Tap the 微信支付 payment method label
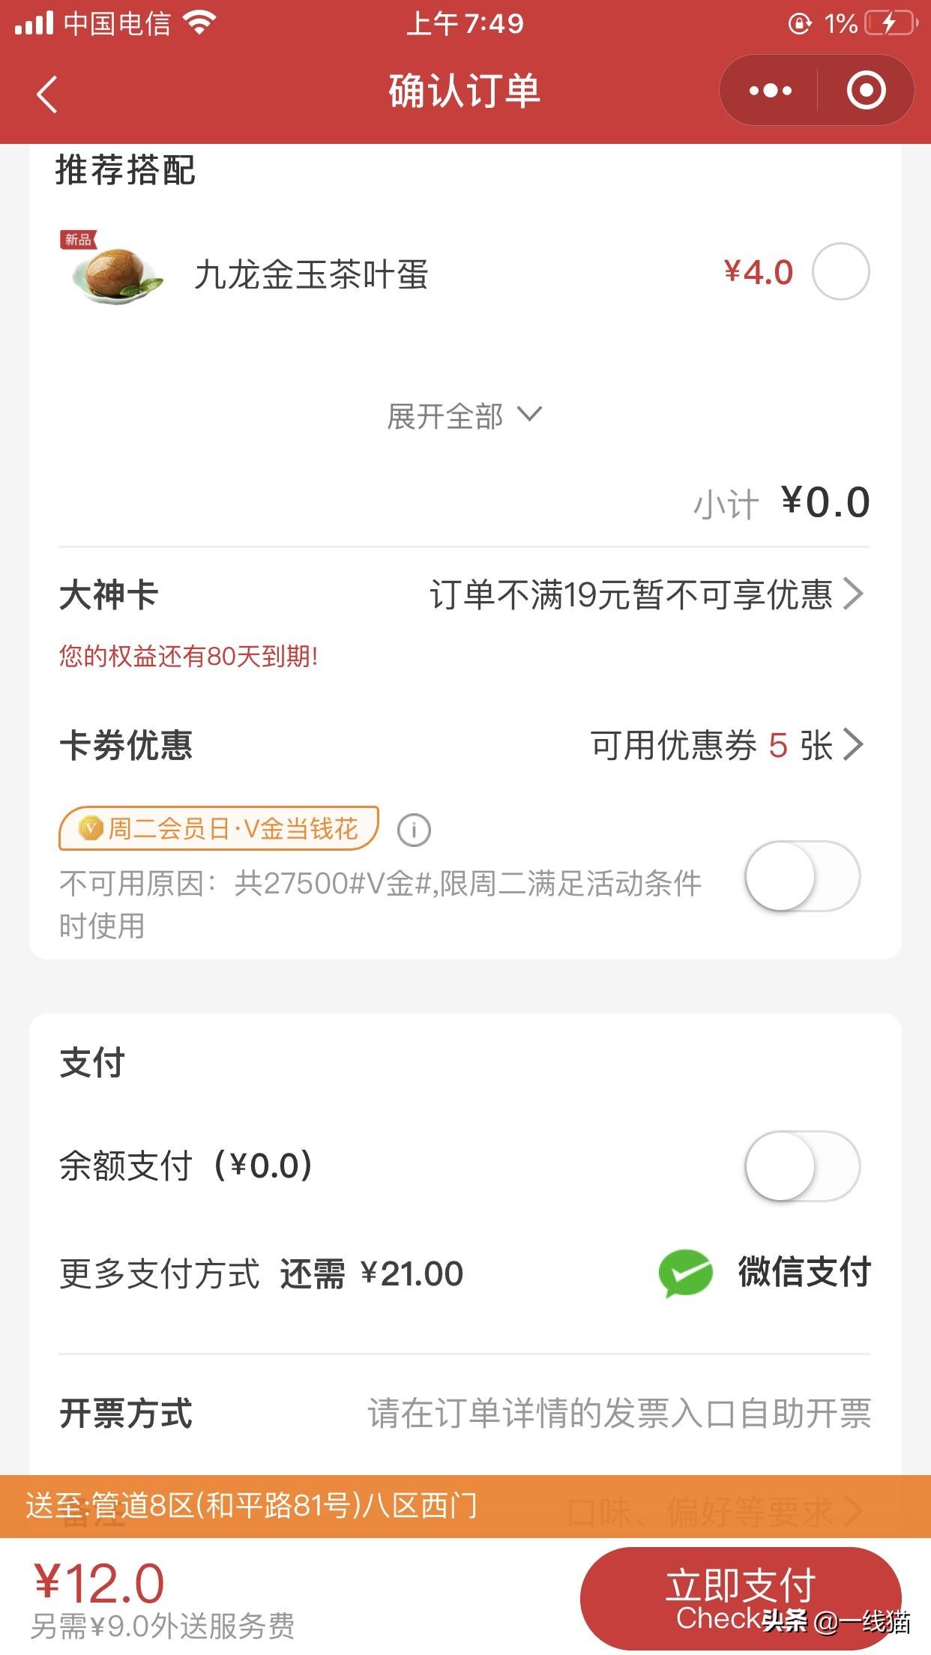Image resolution: width=931 pixels, height=1655 pixels. click(804, 1273)
